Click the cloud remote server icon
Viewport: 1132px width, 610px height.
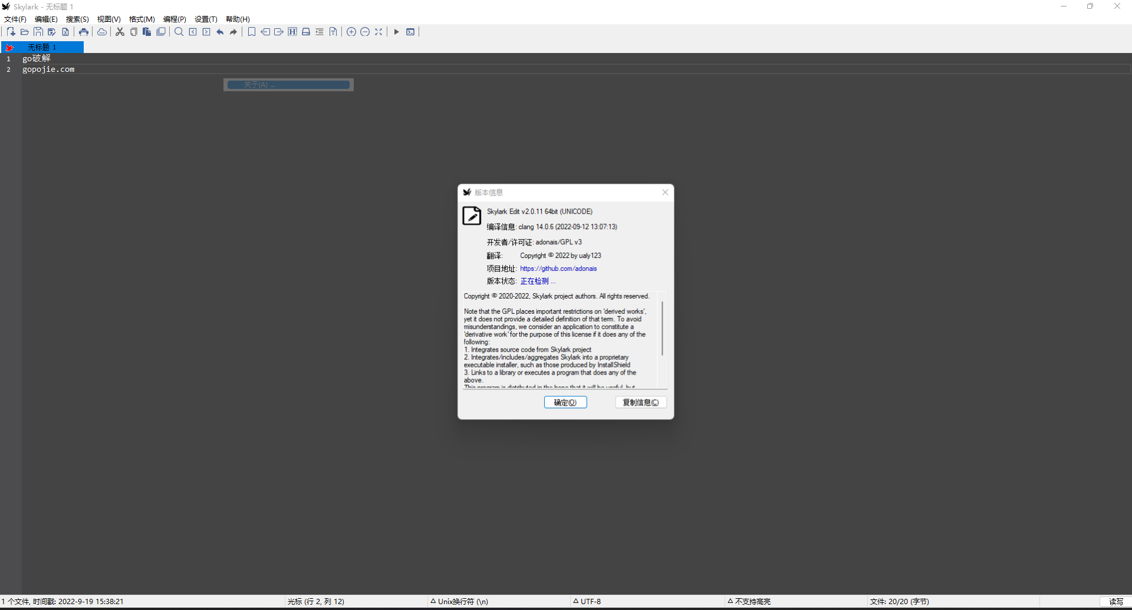[x=102, y=32]
